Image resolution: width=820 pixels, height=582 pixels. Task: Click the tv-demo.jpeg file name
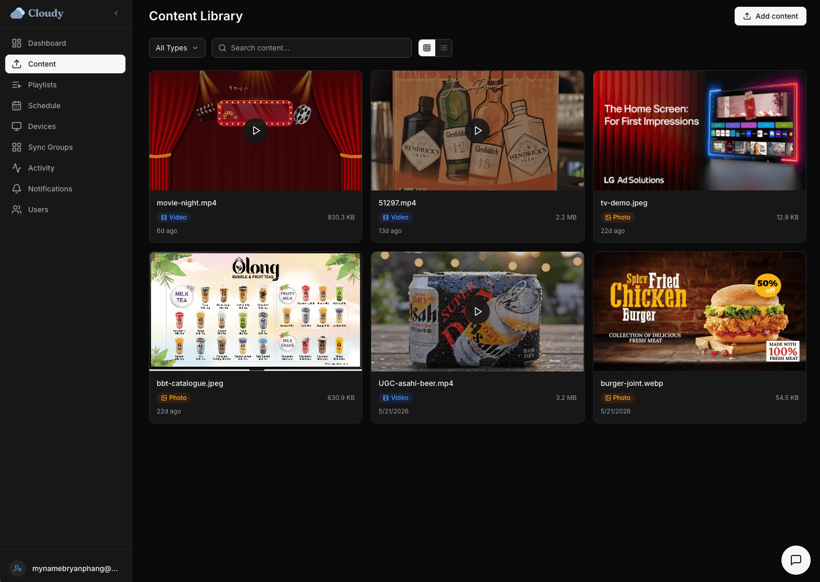pyautogui.click(x=624, y=203)
